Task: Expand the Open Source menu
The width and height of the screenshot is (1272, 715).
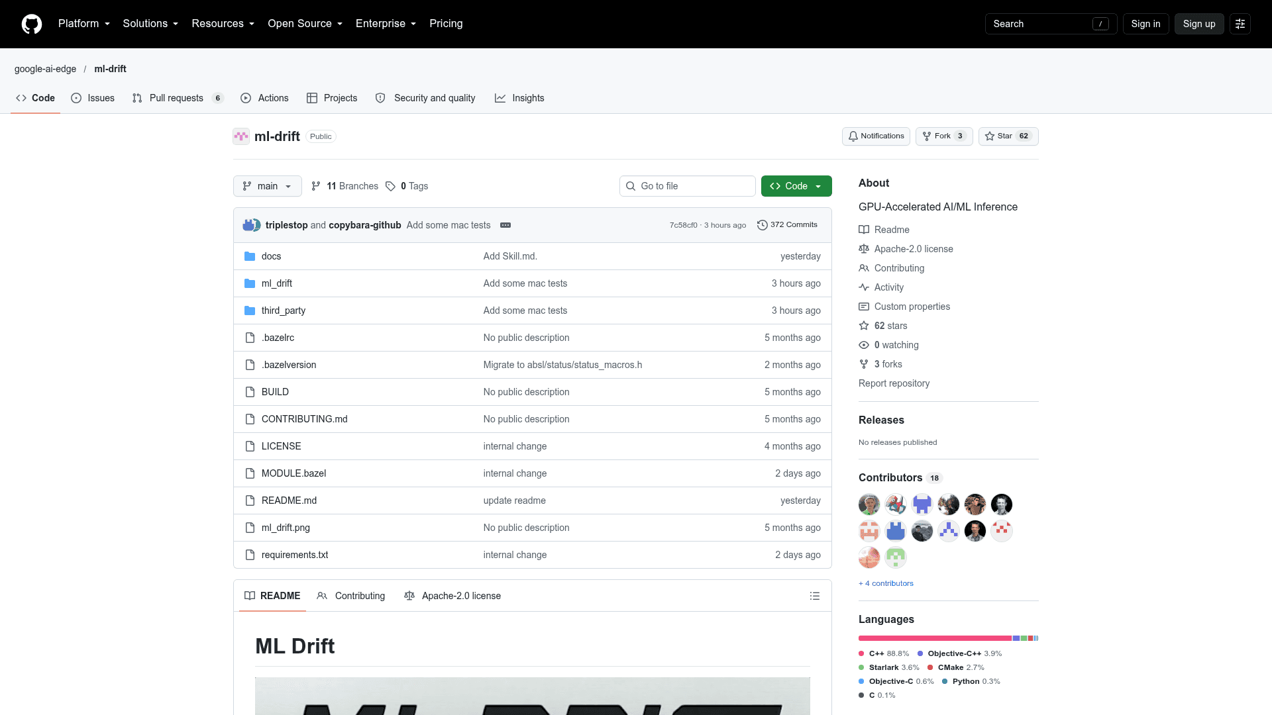Action: point(305,24)
